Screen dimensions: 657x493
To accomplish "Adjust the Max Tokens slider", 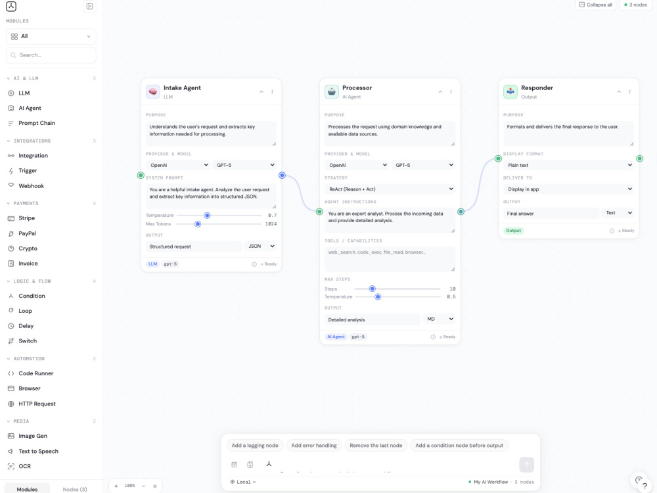I will coord(219,224).
